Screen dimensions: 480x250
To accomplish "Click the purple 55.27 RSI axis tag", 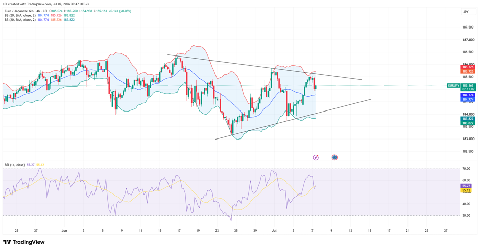I will [466, 186].
